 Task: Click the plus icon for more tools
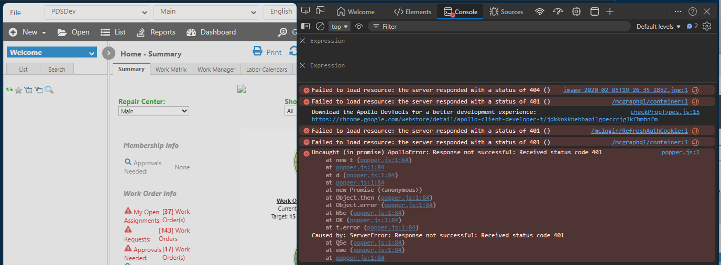pos(610,11)
